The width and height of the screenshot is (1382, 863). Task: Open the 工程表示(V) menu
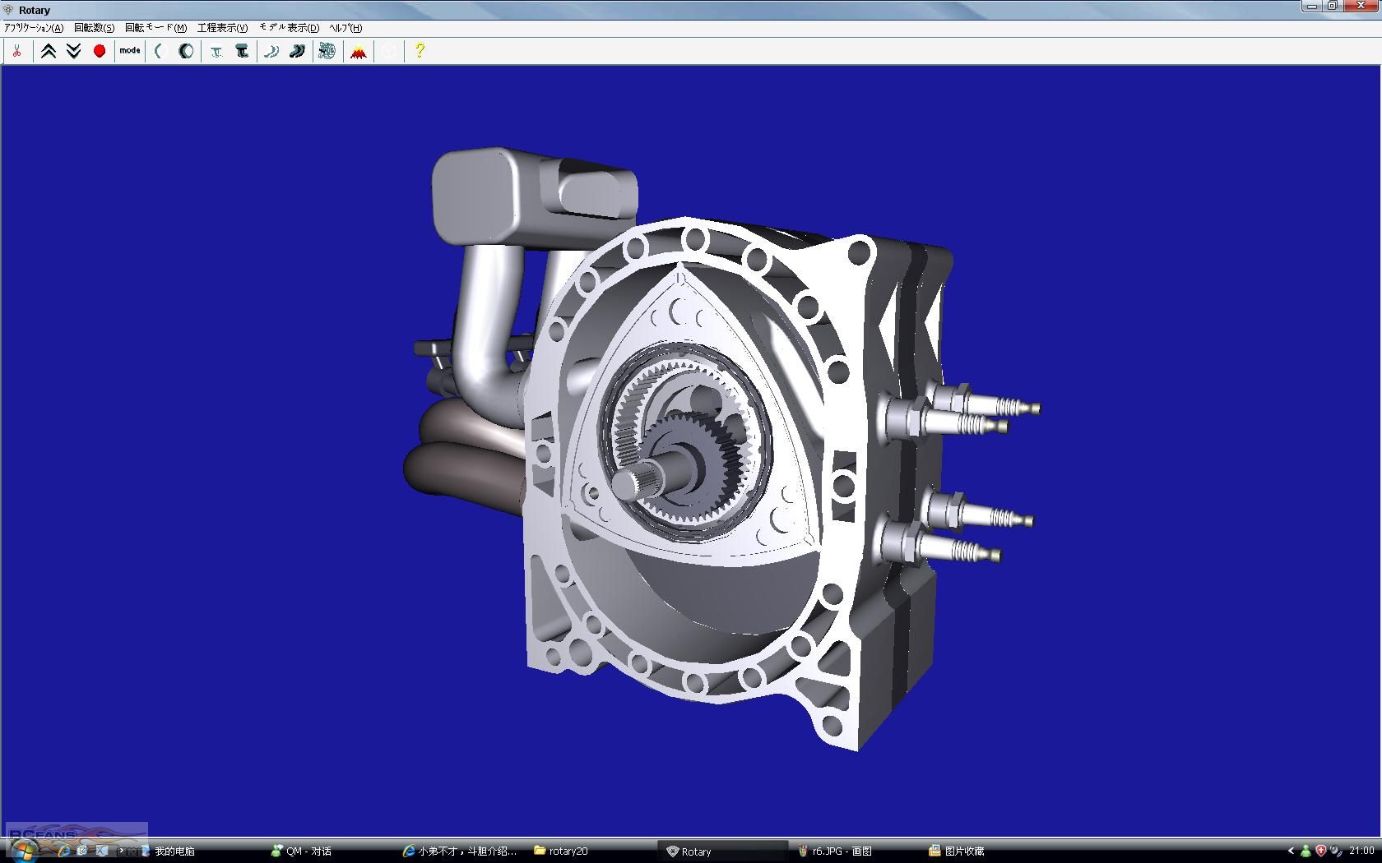[222, 28]
